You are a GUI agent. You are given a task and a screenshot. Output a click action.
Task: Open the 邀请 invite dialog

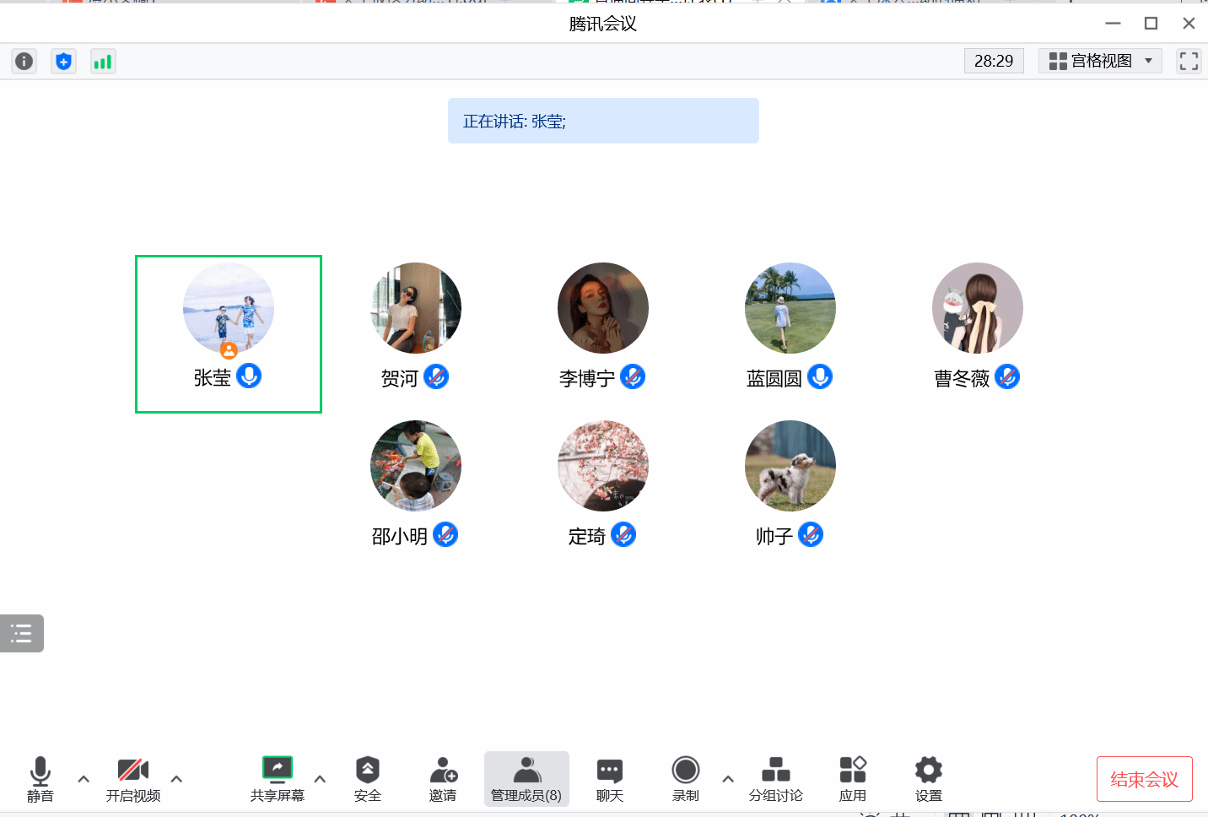click(x=443, y=779)
